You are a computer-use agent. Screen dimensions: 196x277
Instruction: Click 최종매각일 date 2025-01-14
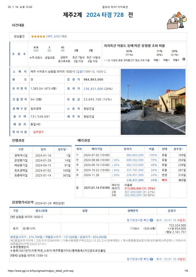(43, 176)
